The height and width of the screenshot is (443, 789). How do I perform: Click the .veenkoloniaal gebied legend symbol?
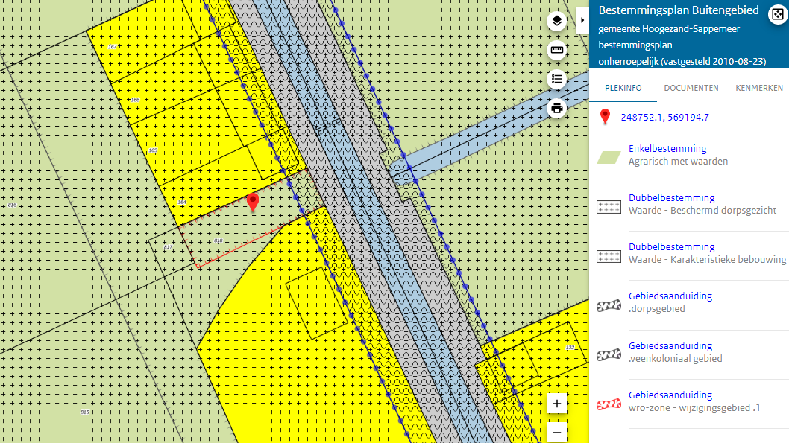(609, 355)
